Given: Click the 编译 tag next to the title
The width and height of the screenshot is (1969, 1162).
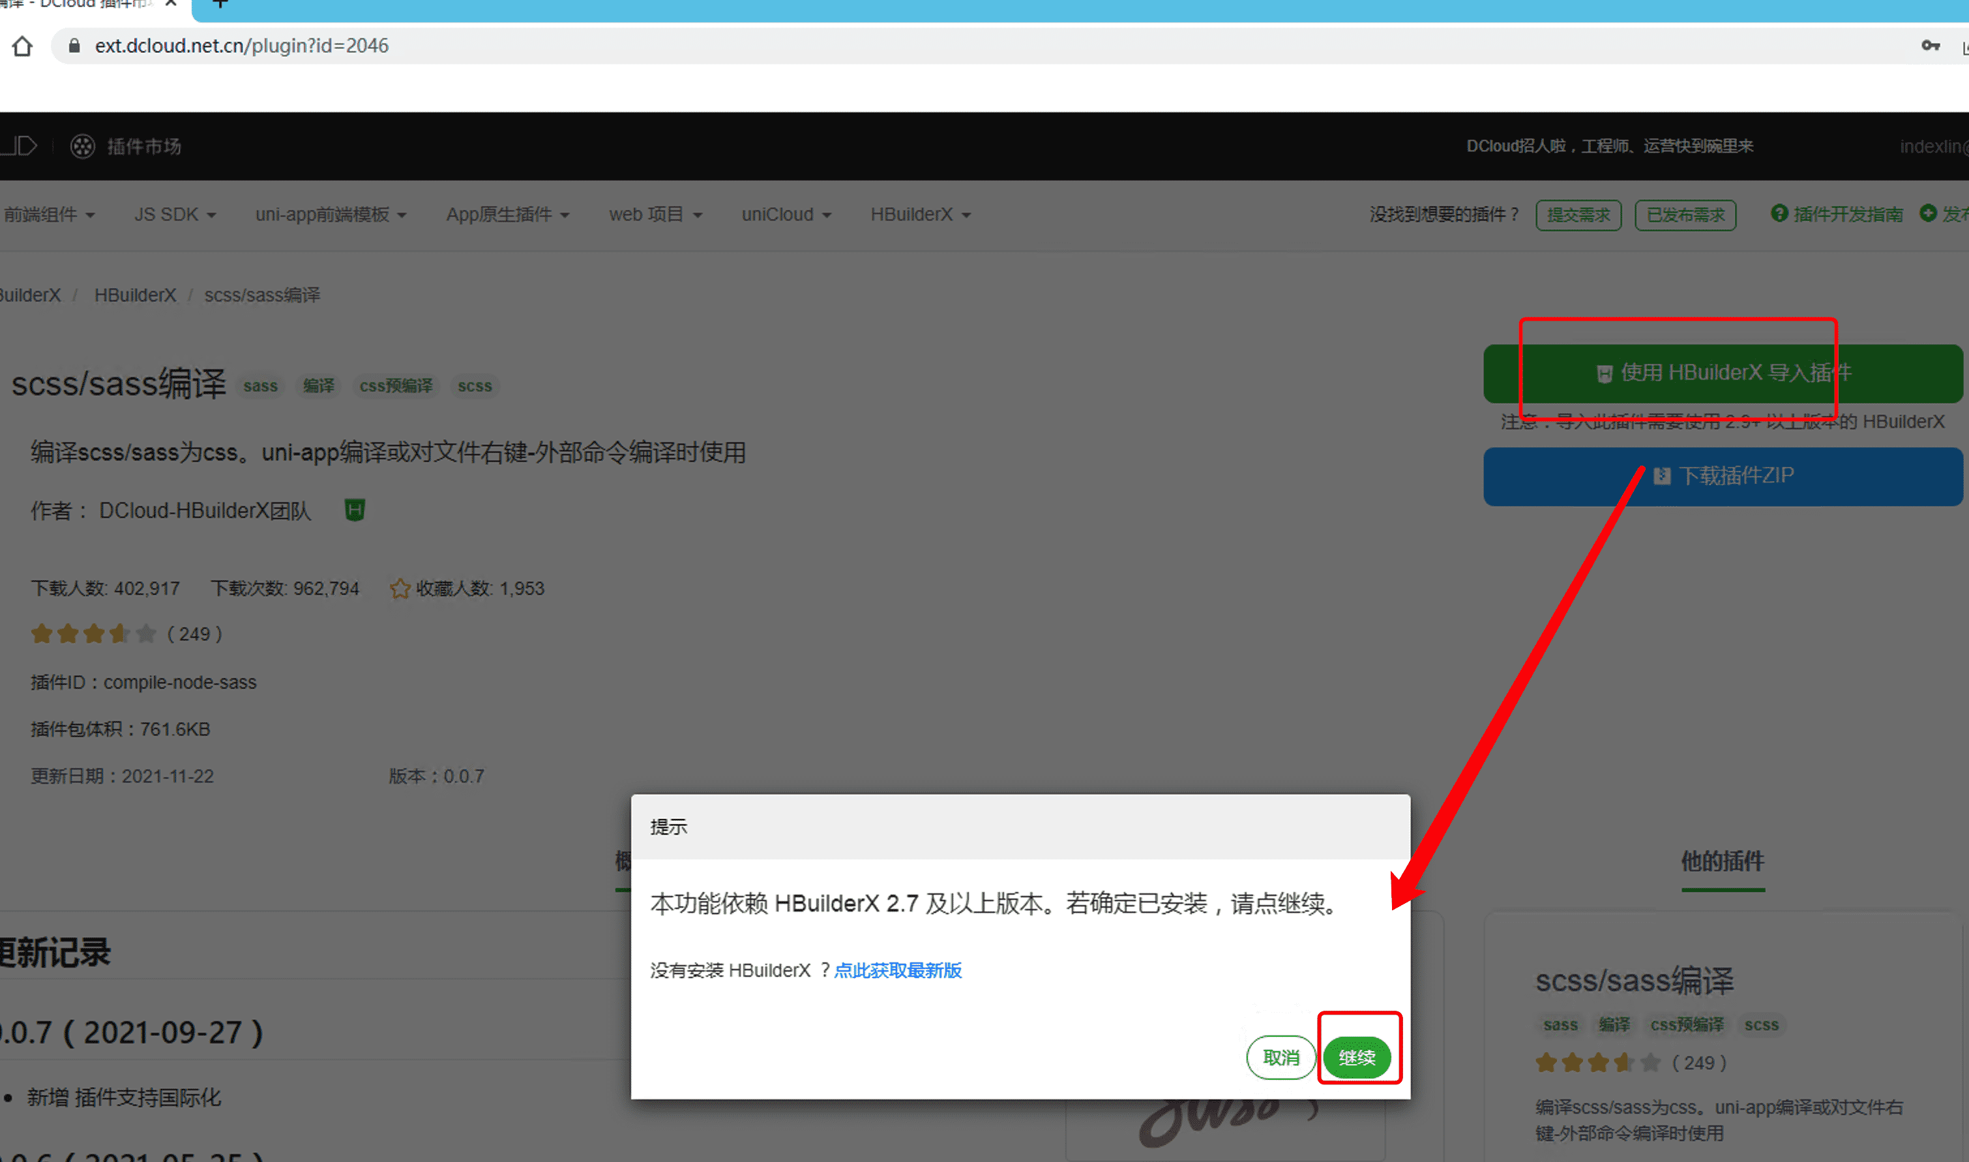Looking at the screenshot, I should coord(319,386).
